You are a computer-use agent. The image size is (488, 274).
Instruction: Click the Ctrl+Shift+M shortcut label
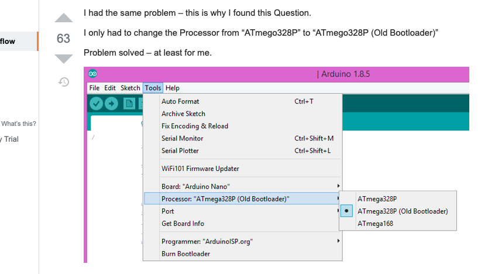314,138
